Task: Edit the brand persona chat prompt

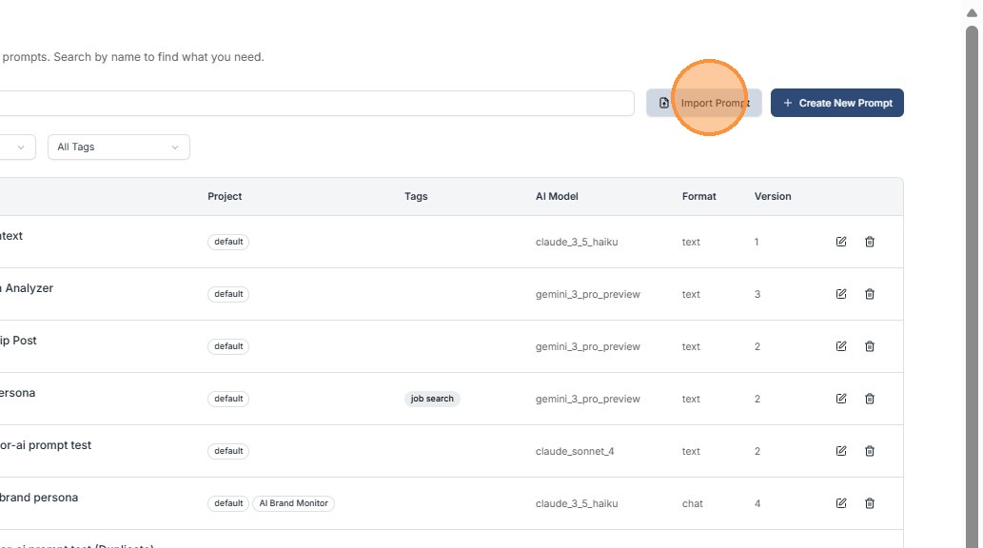Action: point(841,503)
